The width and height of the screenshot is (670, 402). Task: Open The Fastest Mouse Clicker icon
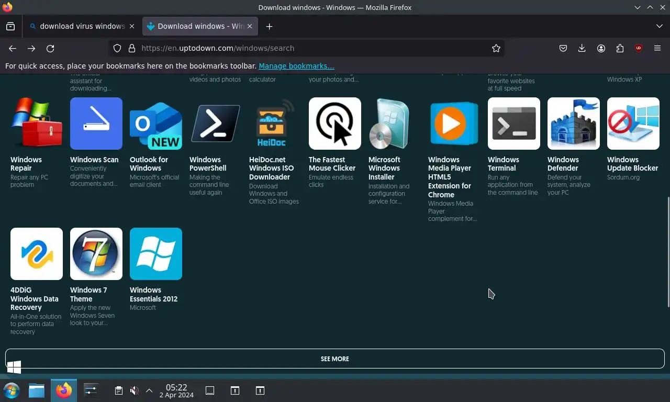pos(335,124)
